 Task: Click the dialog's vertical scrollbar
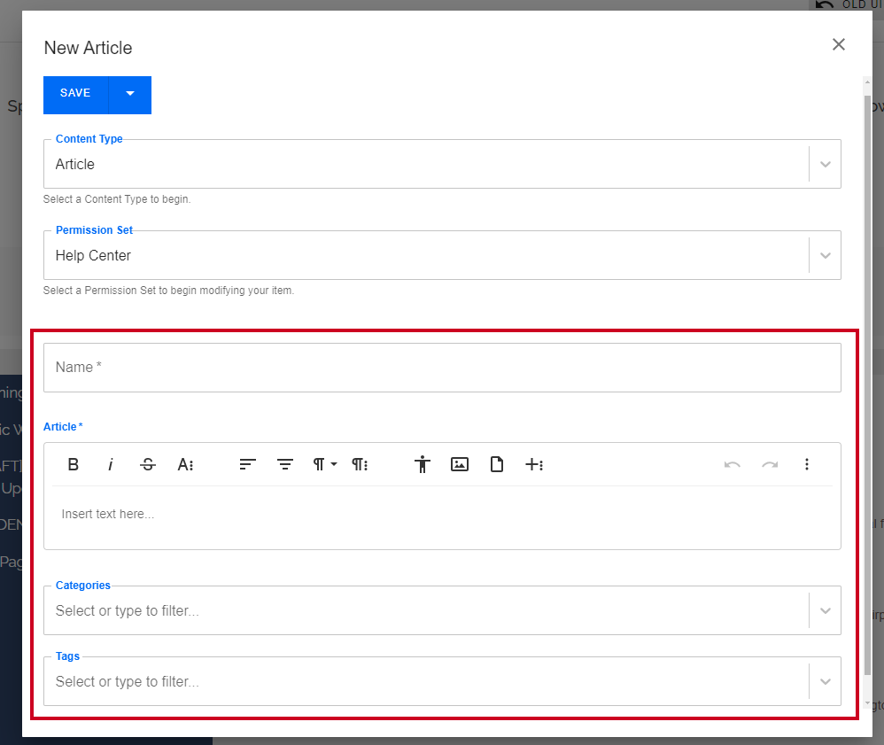(x=868, y=384)
